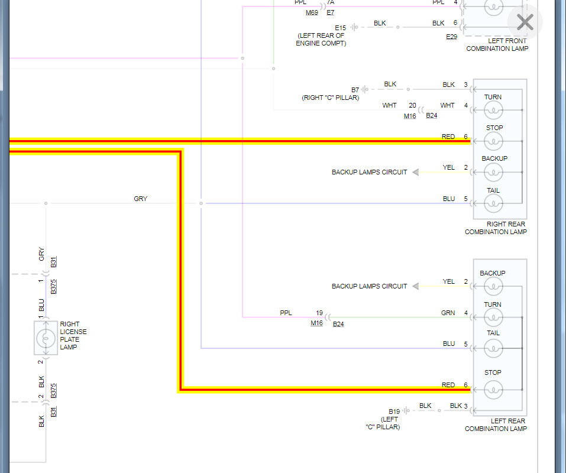Close the wiring diagram viewer

(525, 22)
